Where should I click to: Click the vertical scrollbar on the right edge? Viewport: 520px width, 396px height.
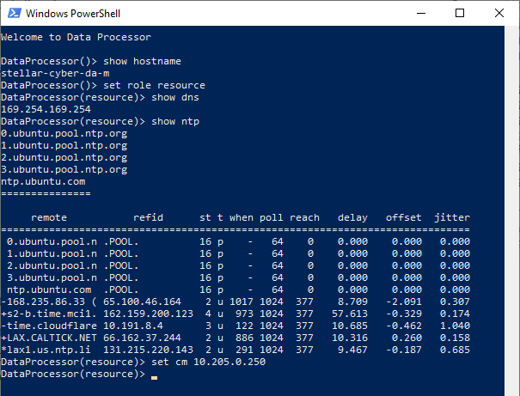(x=514, y=206)
